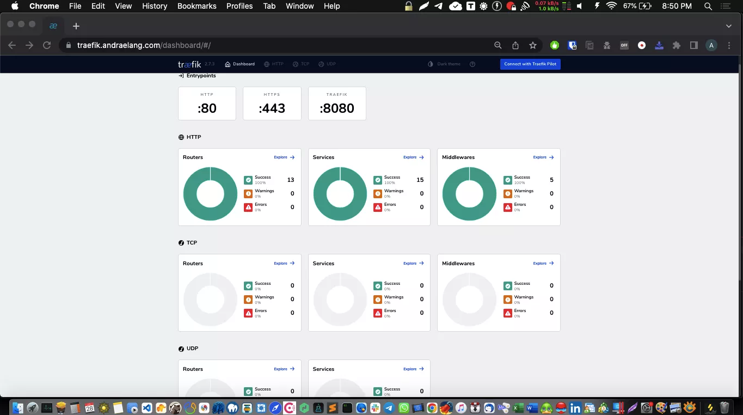Open the Dashboard nav tab
743x415 pixels.
[240, 64]
